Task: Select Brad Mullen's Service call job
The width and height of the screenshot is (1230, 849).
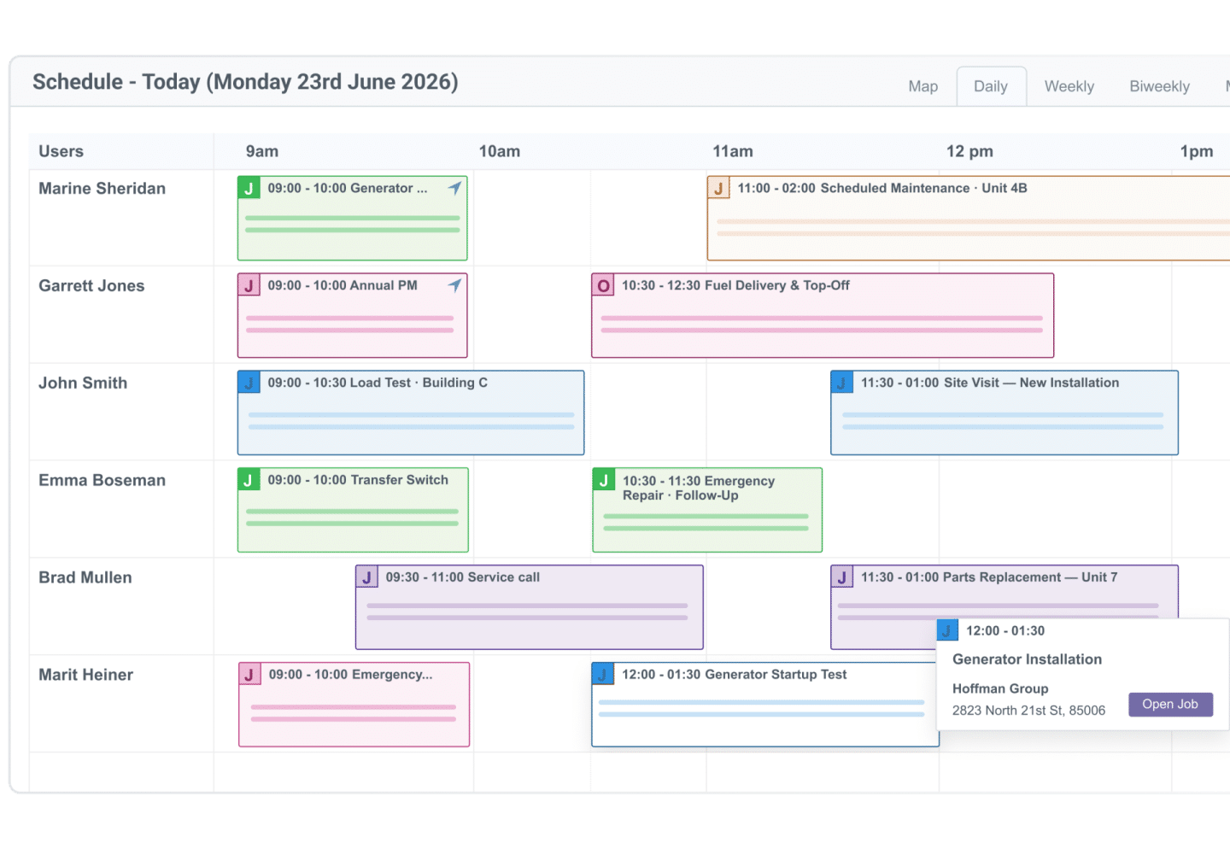Action: [530, 607]
